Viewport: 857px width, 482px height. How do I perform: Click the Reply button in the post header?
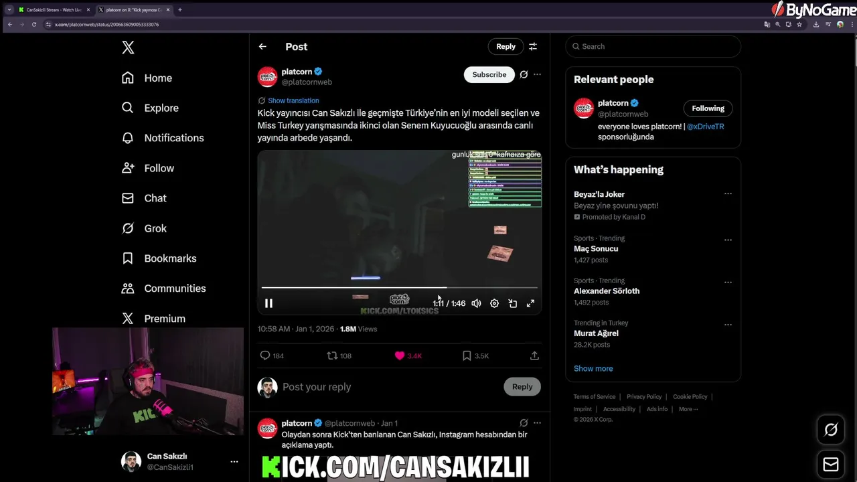(x=505, y=46)
